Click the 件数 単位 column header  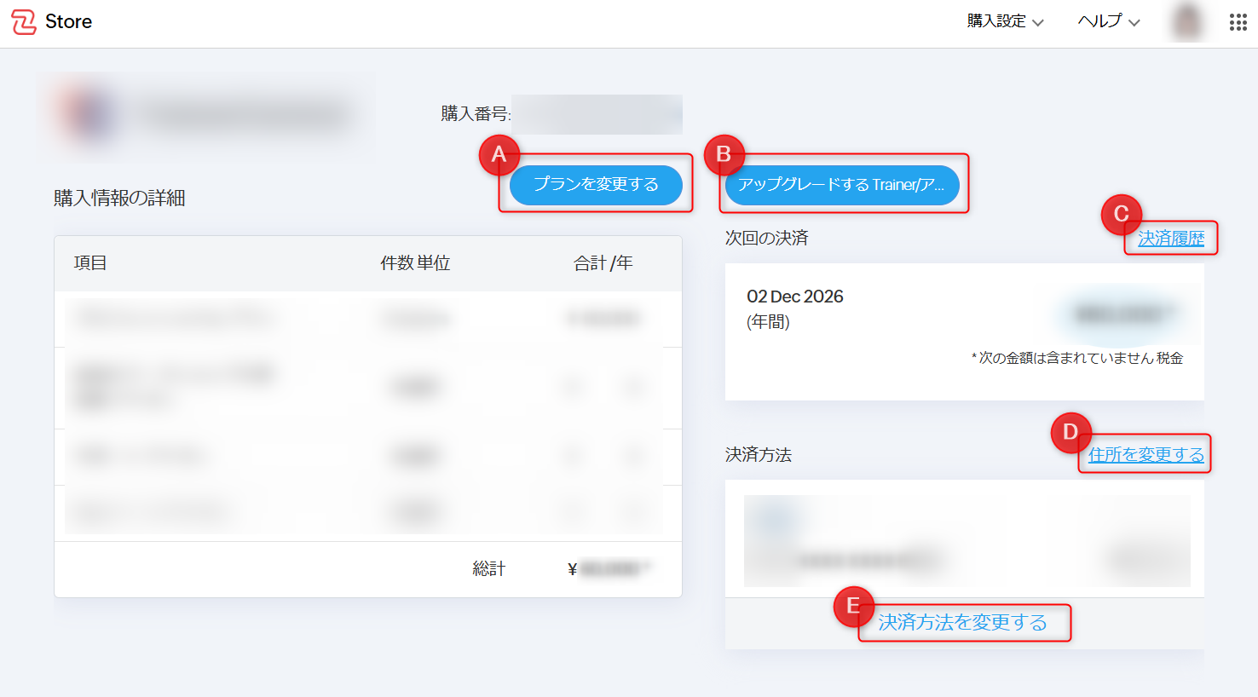(x=415, y=263)
